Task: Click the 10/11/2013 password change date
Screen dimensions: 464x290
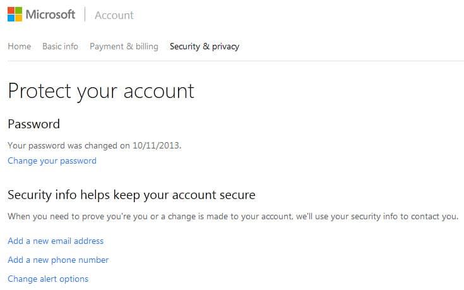Action: coord(156,145)
